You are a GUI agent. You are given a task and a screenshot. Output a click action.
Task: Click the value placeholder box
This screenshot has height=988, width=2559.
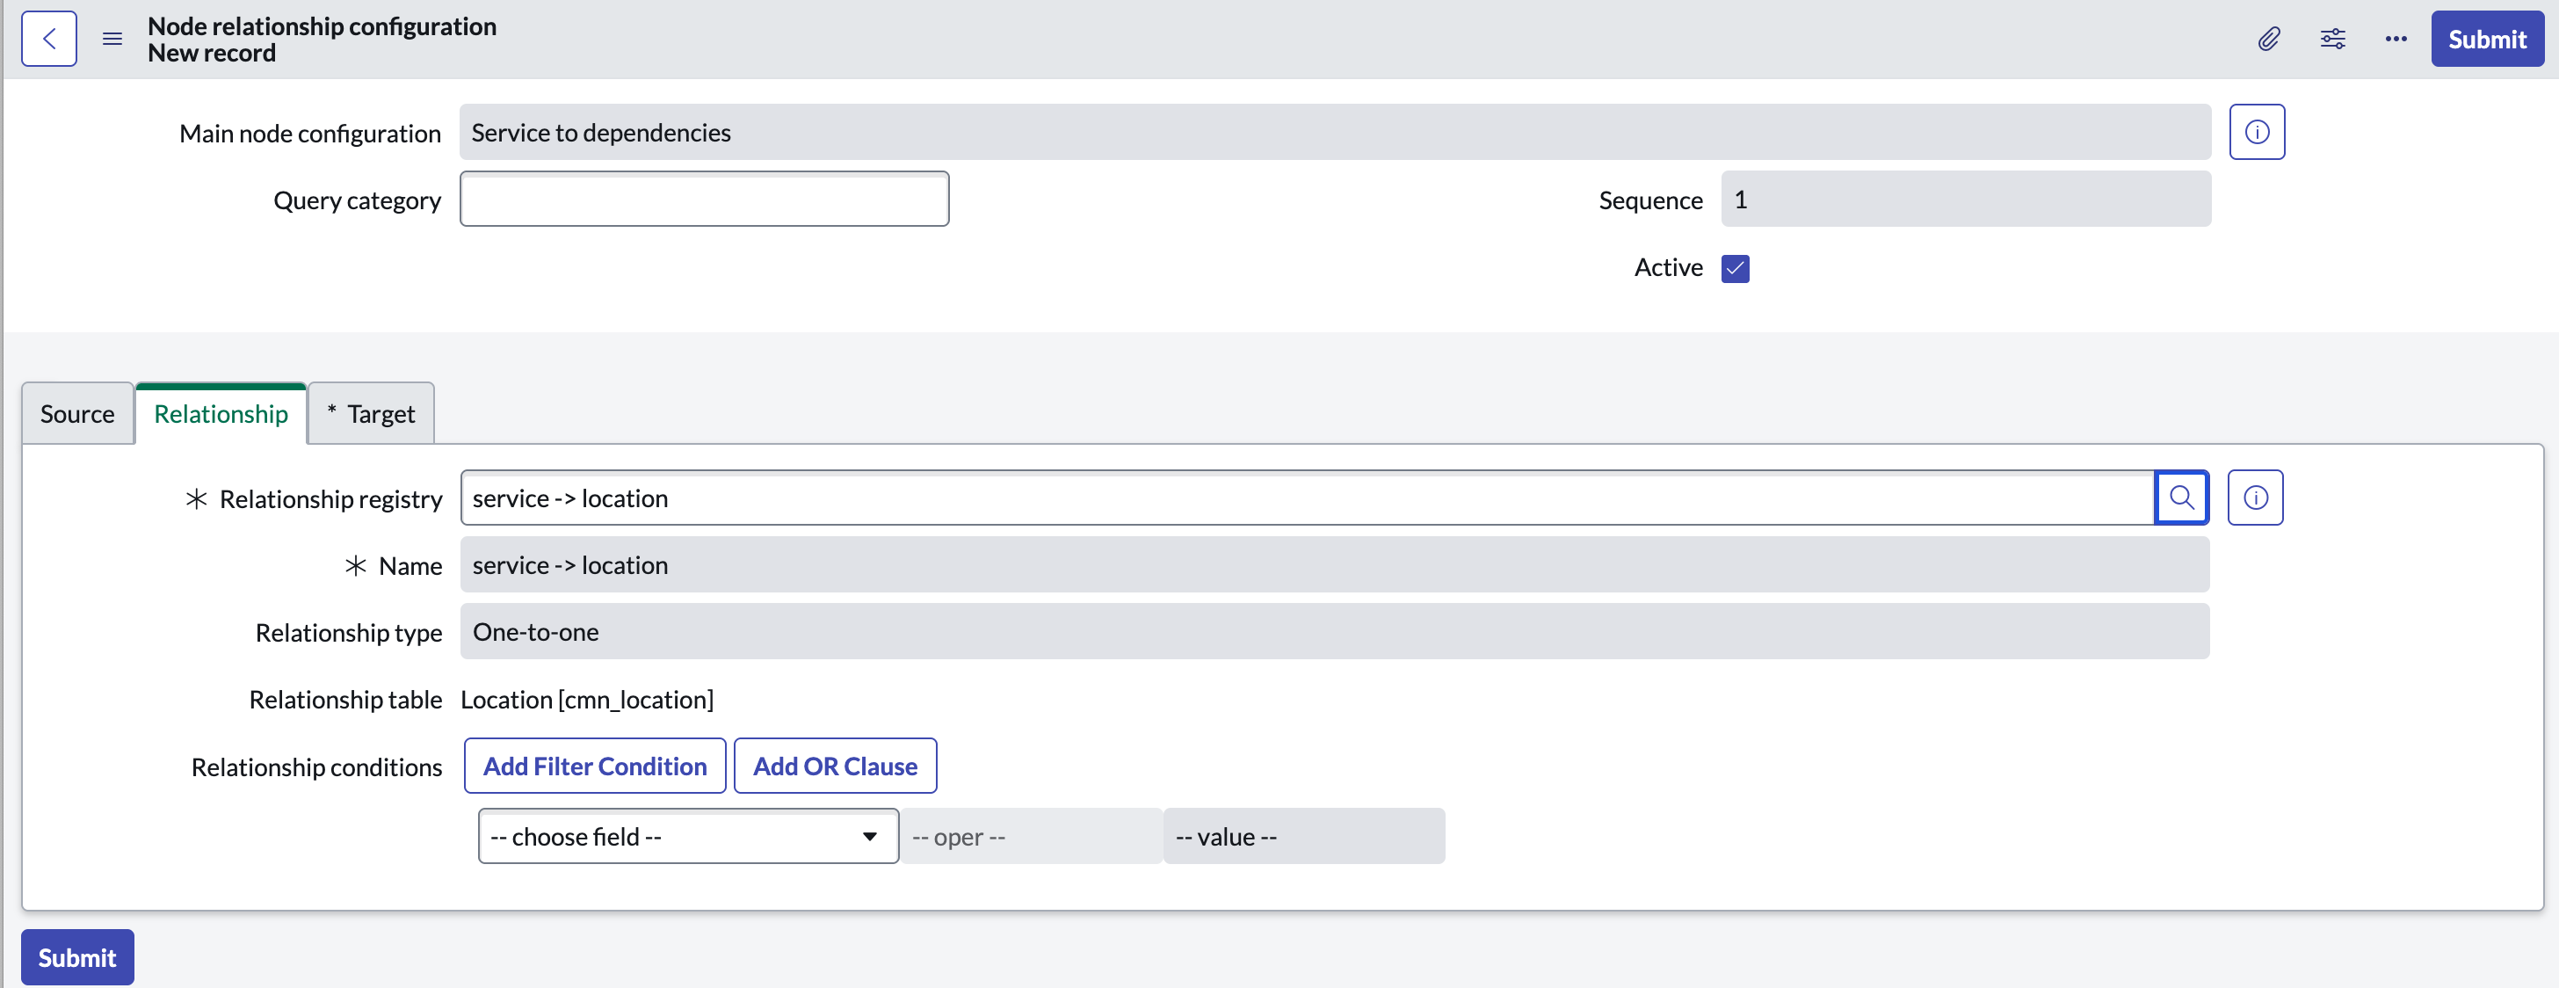point(1303,836)
